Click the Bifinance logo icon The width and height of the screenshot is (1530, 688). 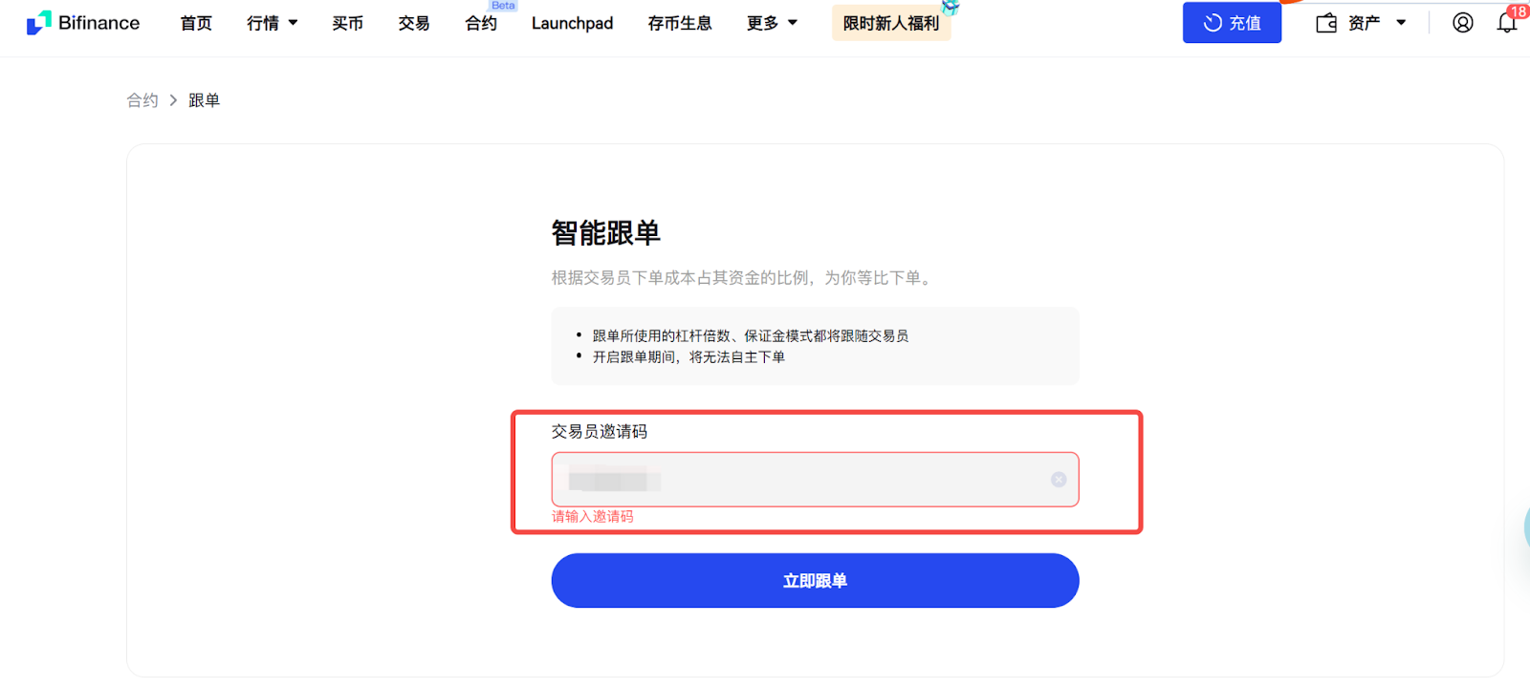click(39, 23)
